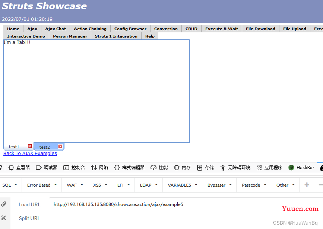Screen dimensions: 323x229
Task: Switch to the test2 tab
Action: (44, 147)
